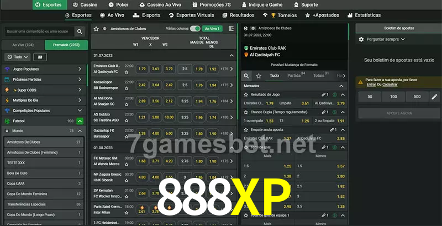442x226 pixels.
Task: Click the search icon in market tabs
Action: 246,76
